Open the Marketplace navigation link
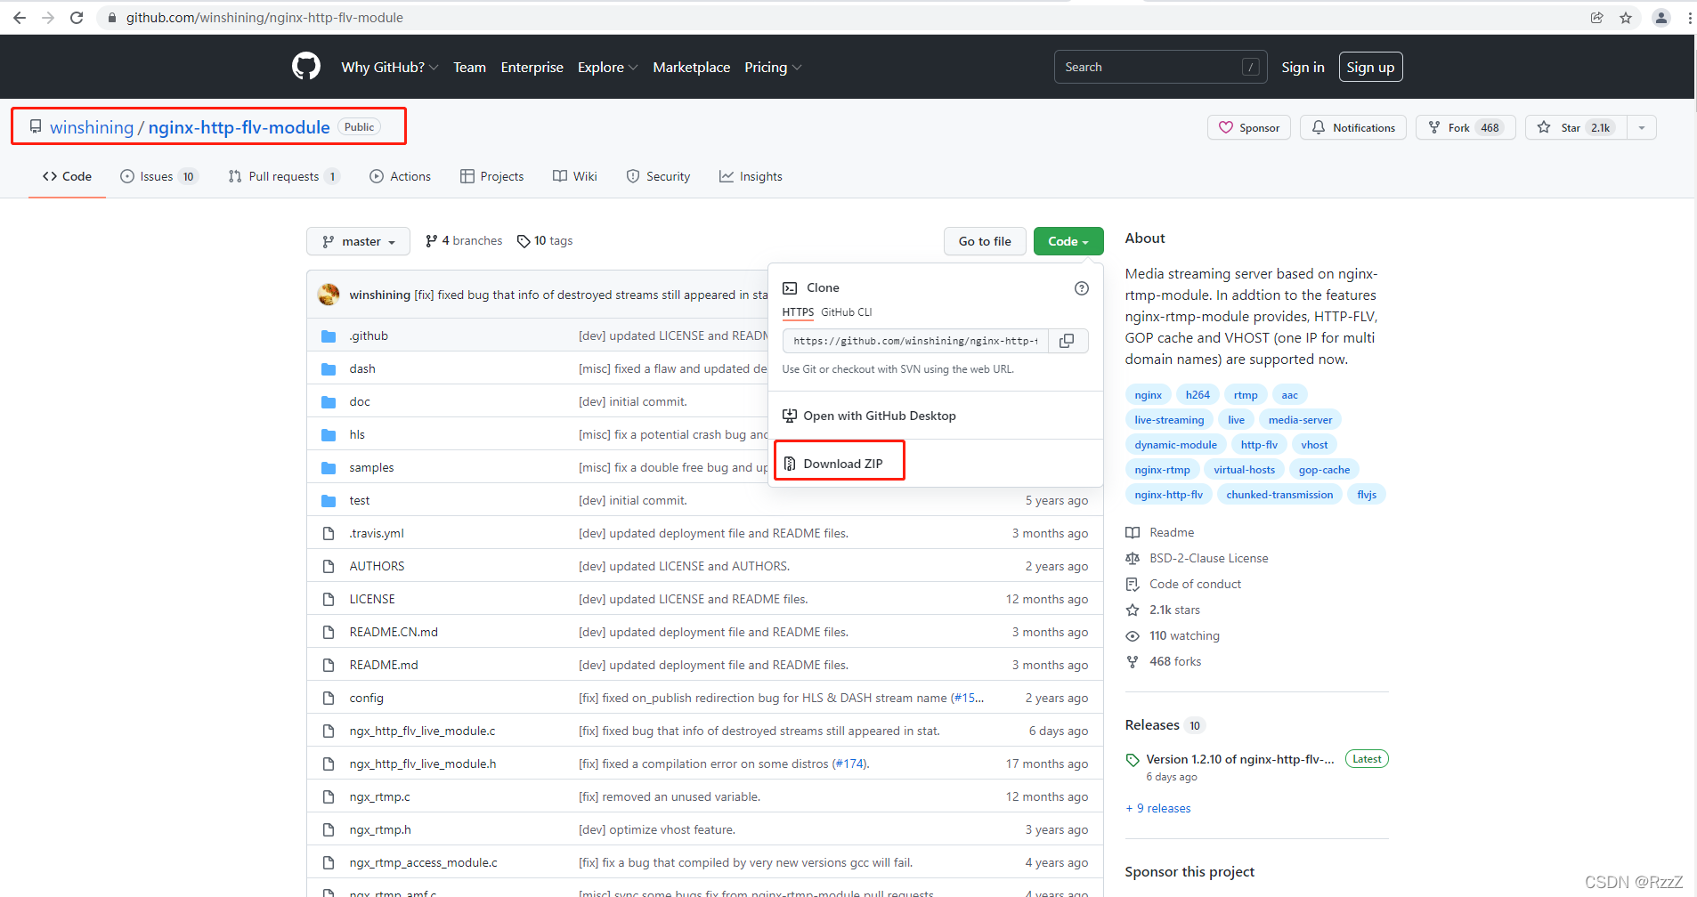The image size is (1697, 897). pos(691,67)
